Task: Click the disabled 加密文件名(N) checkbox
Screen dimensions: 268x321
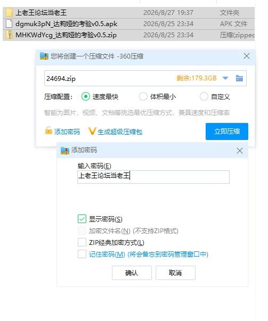Action: (x=82, y=231)
